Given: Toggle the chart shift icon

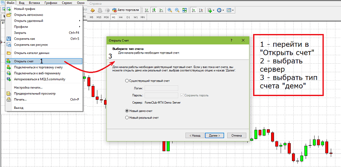Looking at the screenshot, I should pyautogui.click(x=201, y=10).
